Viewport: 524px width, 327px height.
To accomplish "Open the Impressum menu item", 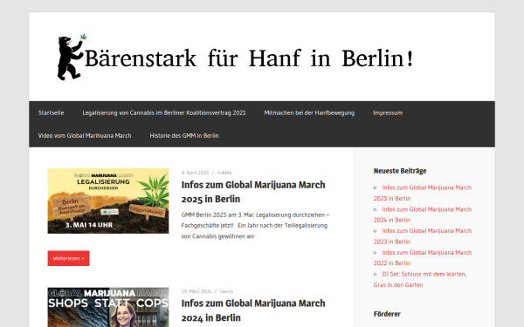I will [x=388, y=112].
